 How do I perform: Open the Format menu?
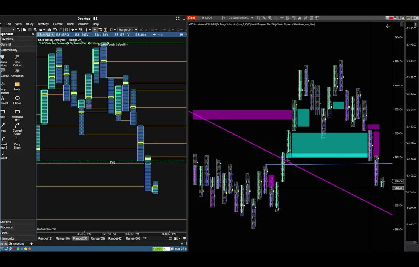point(58,24)
